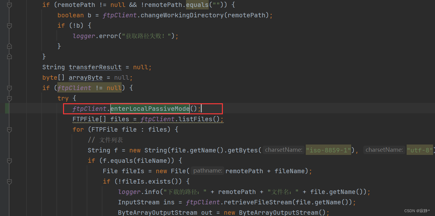
Task: Click the upward expand marker near logger.error line
Action: click(x=9, y=46)
